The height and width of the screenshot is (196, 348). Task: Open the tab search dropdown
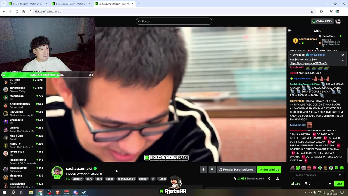click(x=4, y=4)
